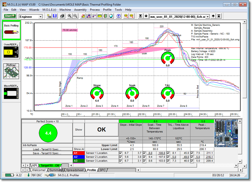This screenshot has height=182, width=252.
Task: Click the thermometer status icon
Action: pyautogui.click(x=28, y=175)
